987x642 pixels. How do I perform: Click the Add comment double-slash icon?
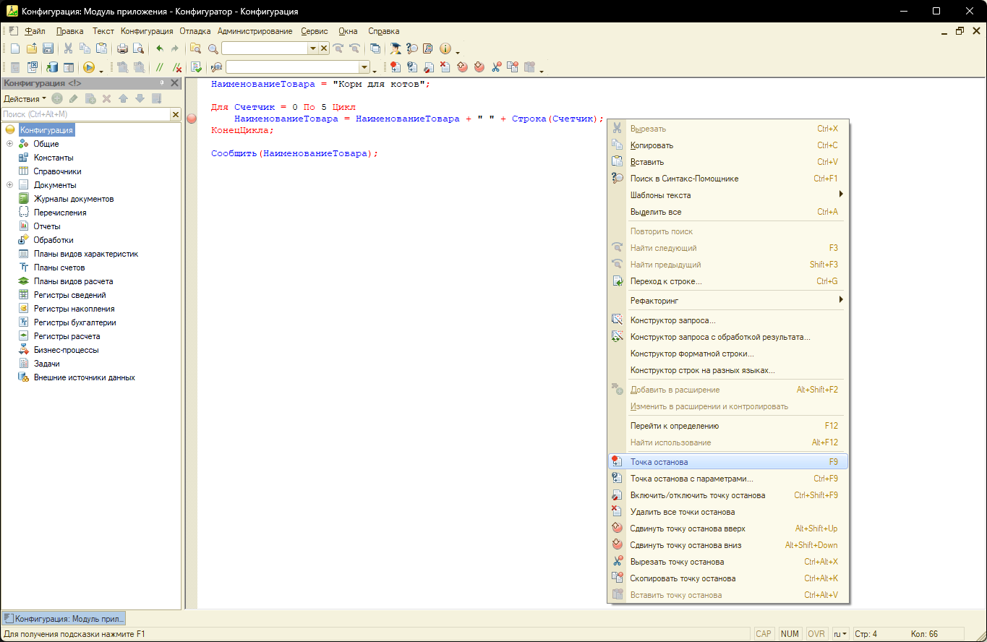point(160,67)
